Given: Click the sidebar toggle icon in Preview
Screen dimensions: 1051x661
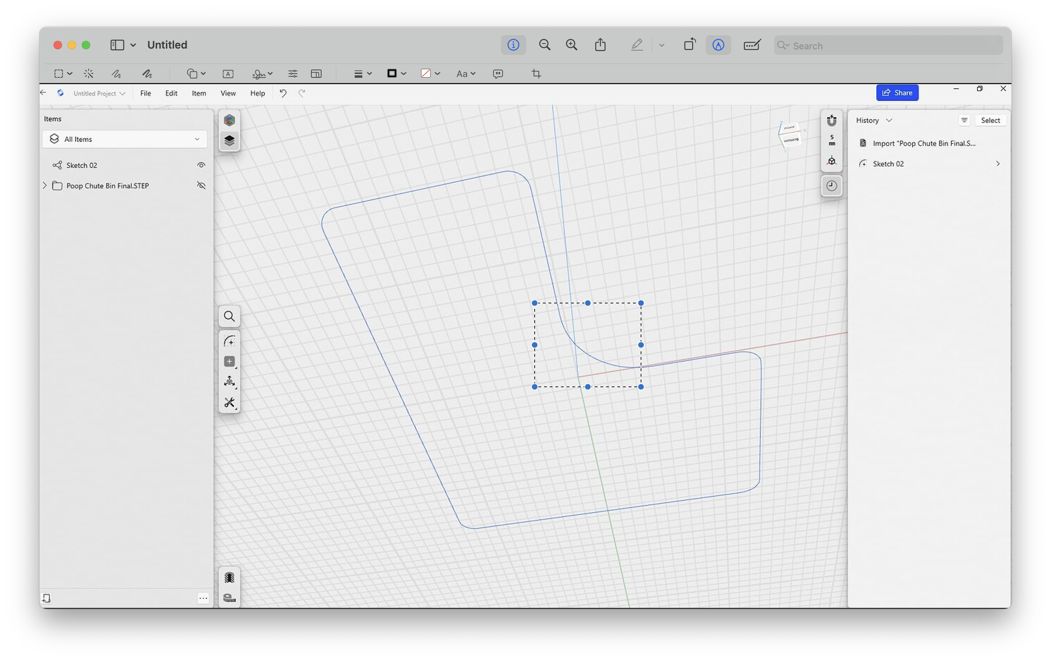Looking at the screenshot, I should pyautogui.click(x=117, y=45).
